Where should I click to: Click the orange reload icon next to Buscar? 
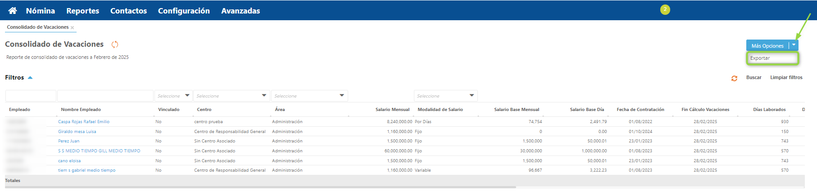pos(734,78)
